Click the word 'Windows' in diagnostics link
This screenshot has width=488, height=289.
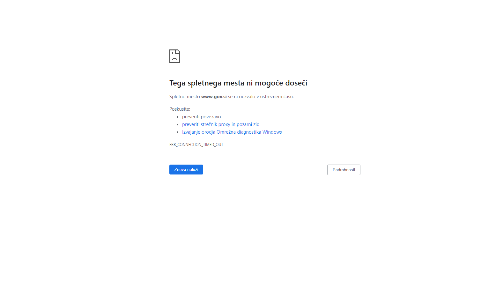(x=272, y=132)
